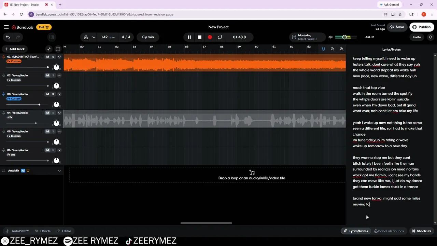This screenshot has width=437, height=246.
Task: Open the Editor panel
Action: tap(64, 231)
